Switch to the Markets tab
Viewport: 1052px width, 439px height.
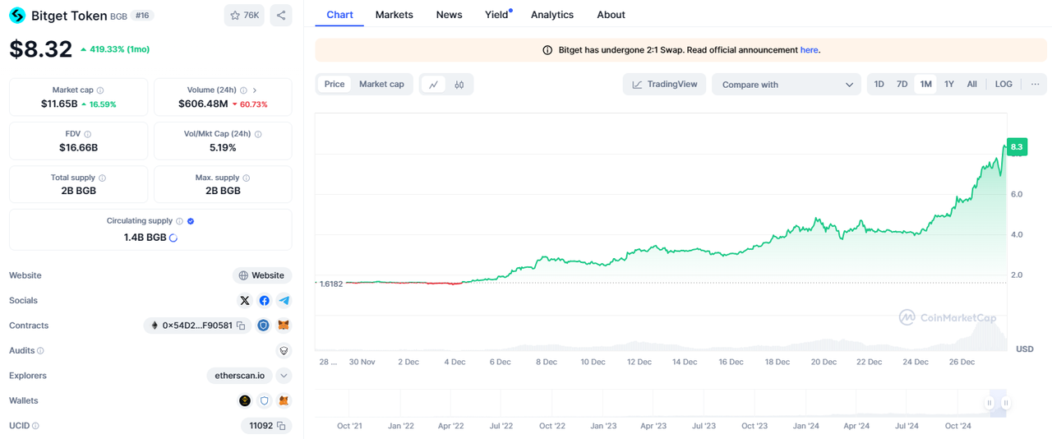tap(394, 15)
